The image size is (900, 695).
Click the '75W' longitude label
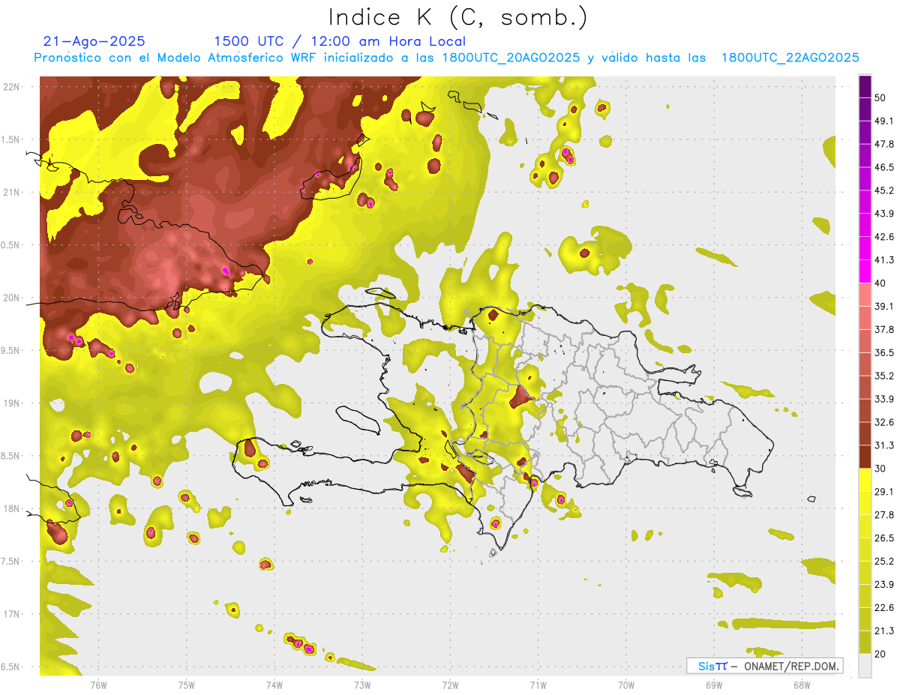point(187,685)
